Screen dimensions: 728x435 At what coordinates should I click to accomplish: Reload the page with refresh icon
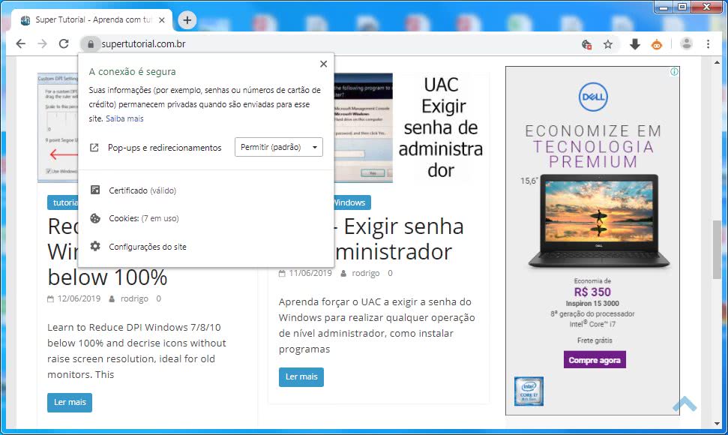64,43
